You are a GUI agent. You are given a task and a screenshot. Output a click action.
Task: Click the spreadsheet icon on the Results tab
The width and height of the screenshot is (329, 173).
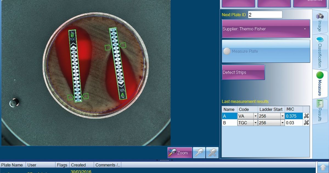coord(320,103)
